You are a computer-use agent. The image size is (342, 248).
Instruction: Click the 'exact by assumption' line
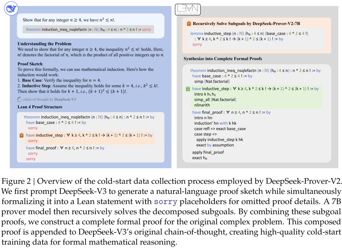pos(215,145)
